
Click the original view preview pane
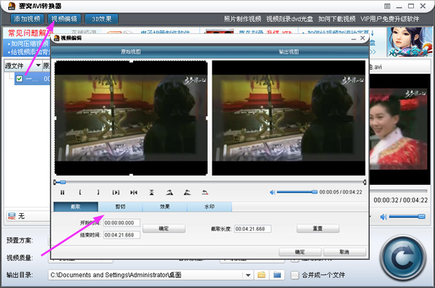(x=131, y=118)
